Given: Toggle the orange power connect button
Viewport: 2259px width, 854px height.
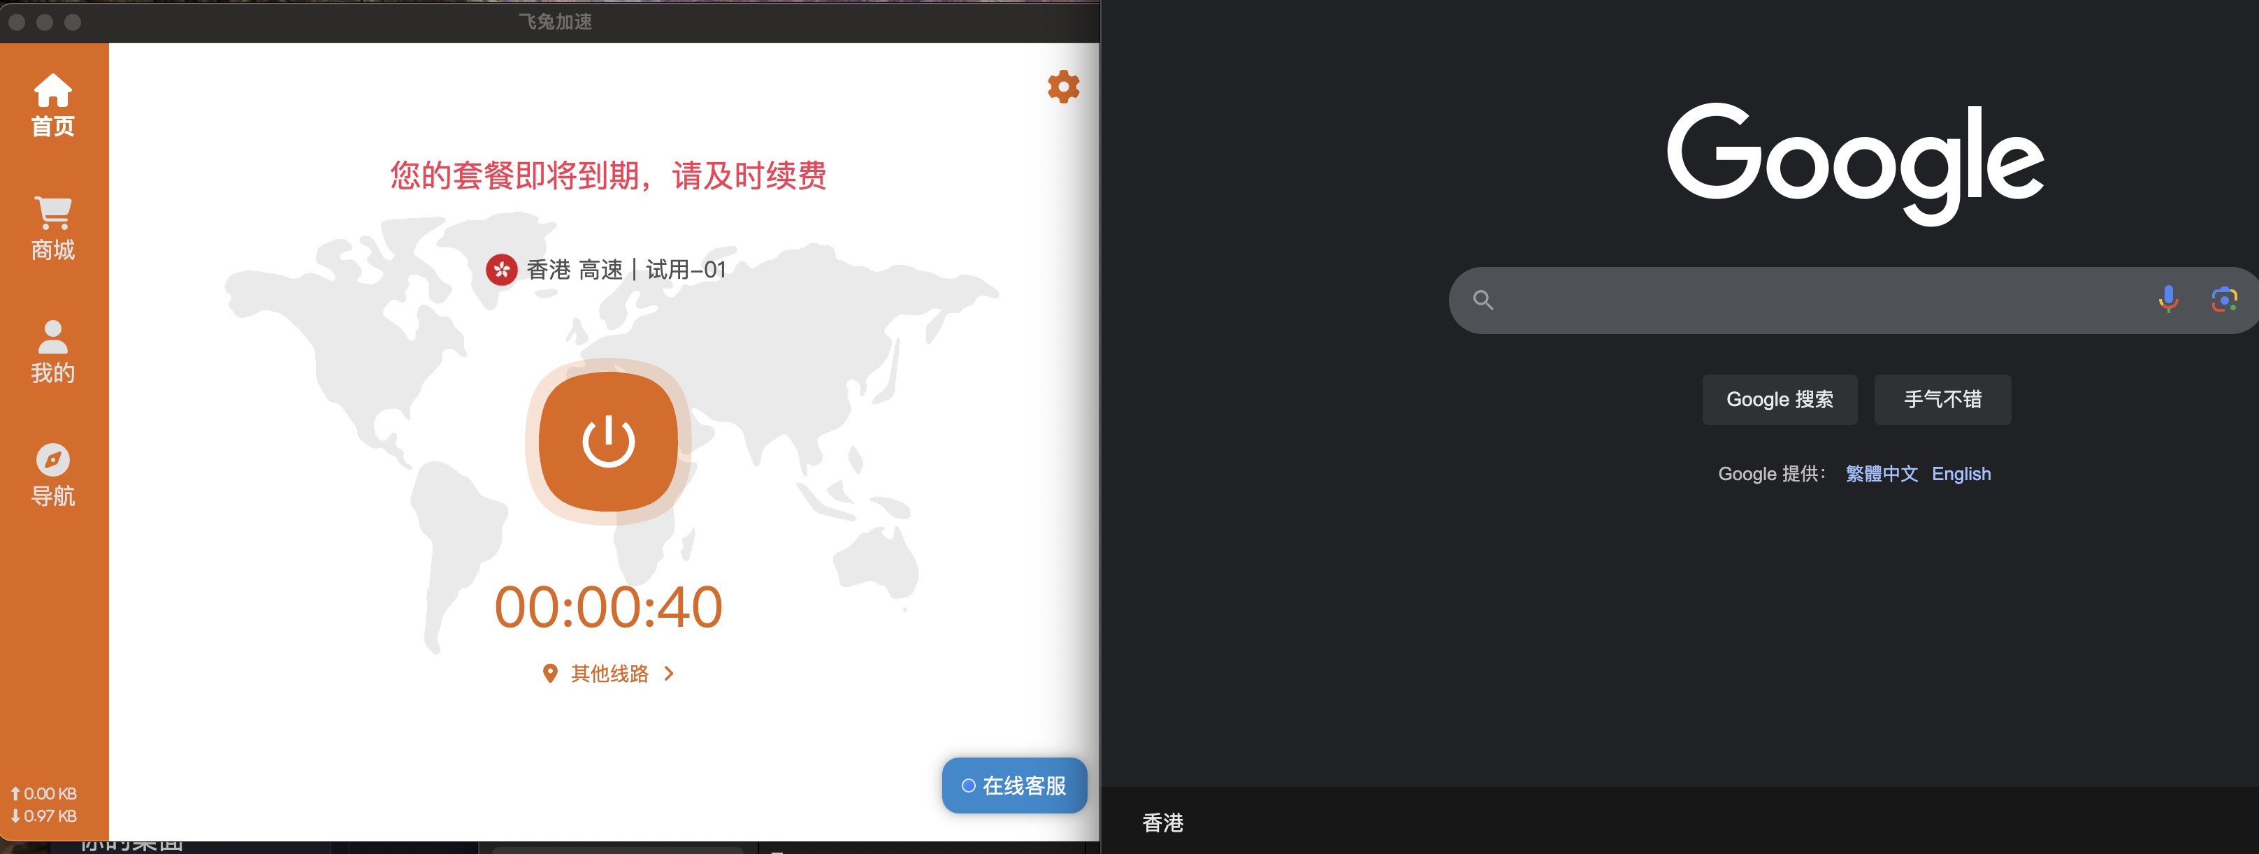Looking at the screenshot, I should [607, 441].
